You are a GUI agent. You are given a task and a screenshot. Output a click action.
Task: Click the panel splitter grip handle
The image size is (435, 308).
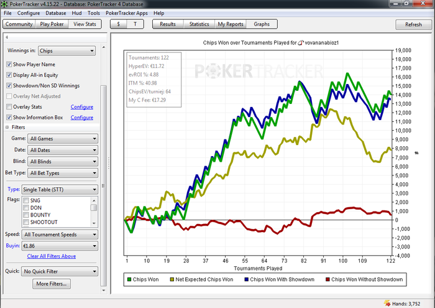109,163
